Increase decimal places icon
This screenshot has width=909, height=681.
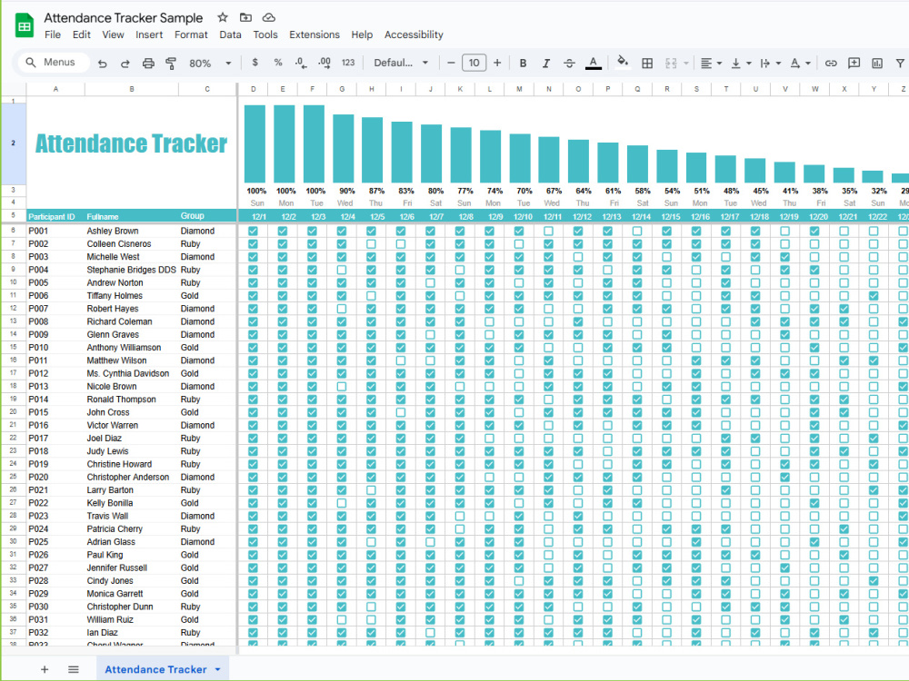pyautogui.click(x=325, y=63)
